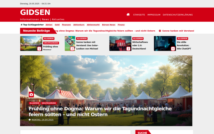Open thumbnail number 1 festival image
The width and height of the screenshot is (214, 134).
click(x=31, y=44)
